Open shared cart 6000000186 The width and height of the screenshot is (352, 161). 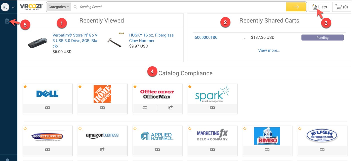click(x=206, y=37)
